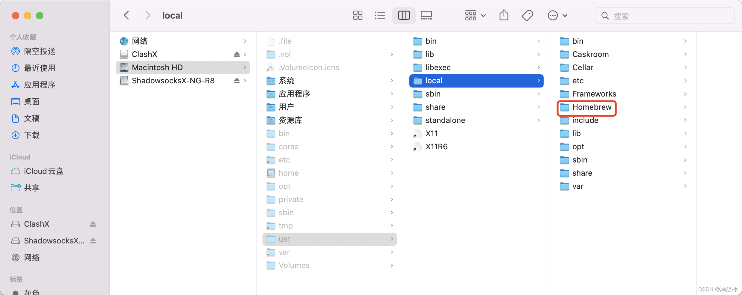
Task: Navigate back with the back arrow
Action: (126, 15)
